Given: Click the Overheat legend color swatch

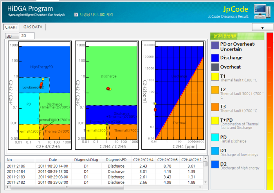Looking at the screenshot, I should [215, 67].
